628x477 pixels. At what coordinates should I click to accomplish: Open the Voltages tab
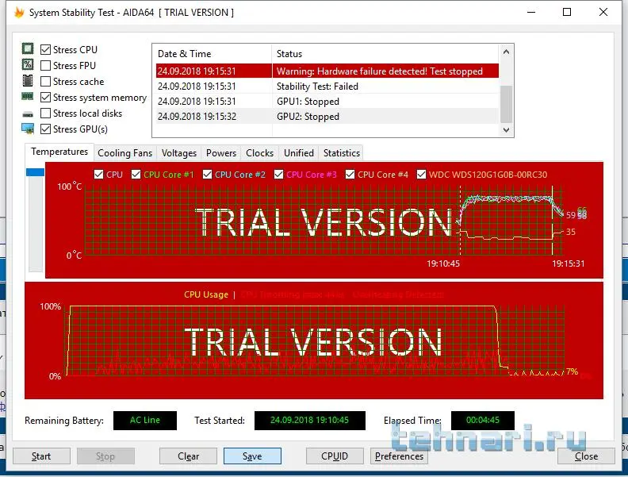pyautogui.click(x=179, y=153)
